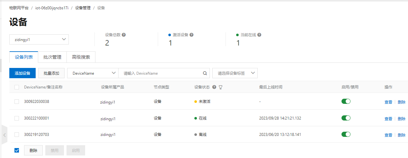This screenshot has width=408, height=158.
Task: Expand the zidingyi1 product dropdown
Action: click(39, 39)
